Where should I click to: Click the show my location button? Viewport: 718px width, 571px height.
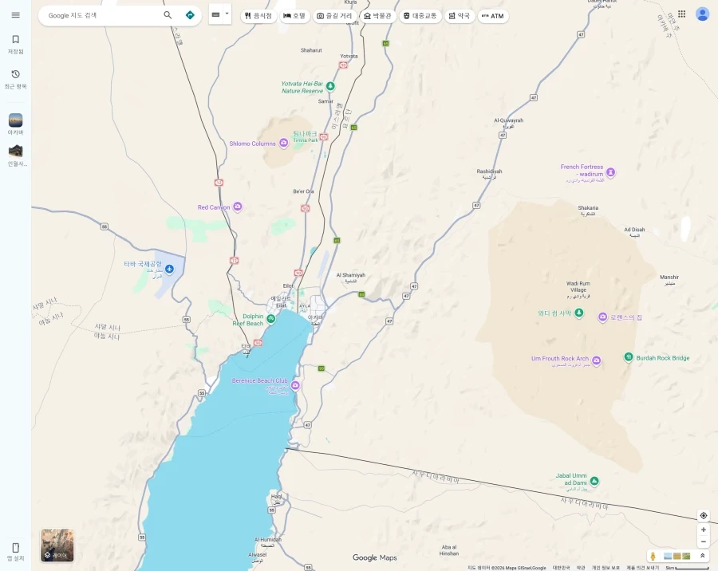point(704,516)
